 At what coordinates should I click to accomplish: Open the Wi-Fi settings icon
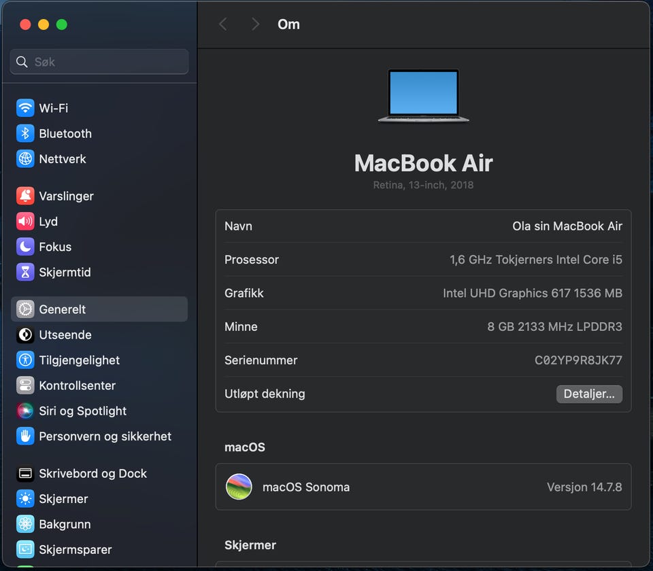(25, 108)
